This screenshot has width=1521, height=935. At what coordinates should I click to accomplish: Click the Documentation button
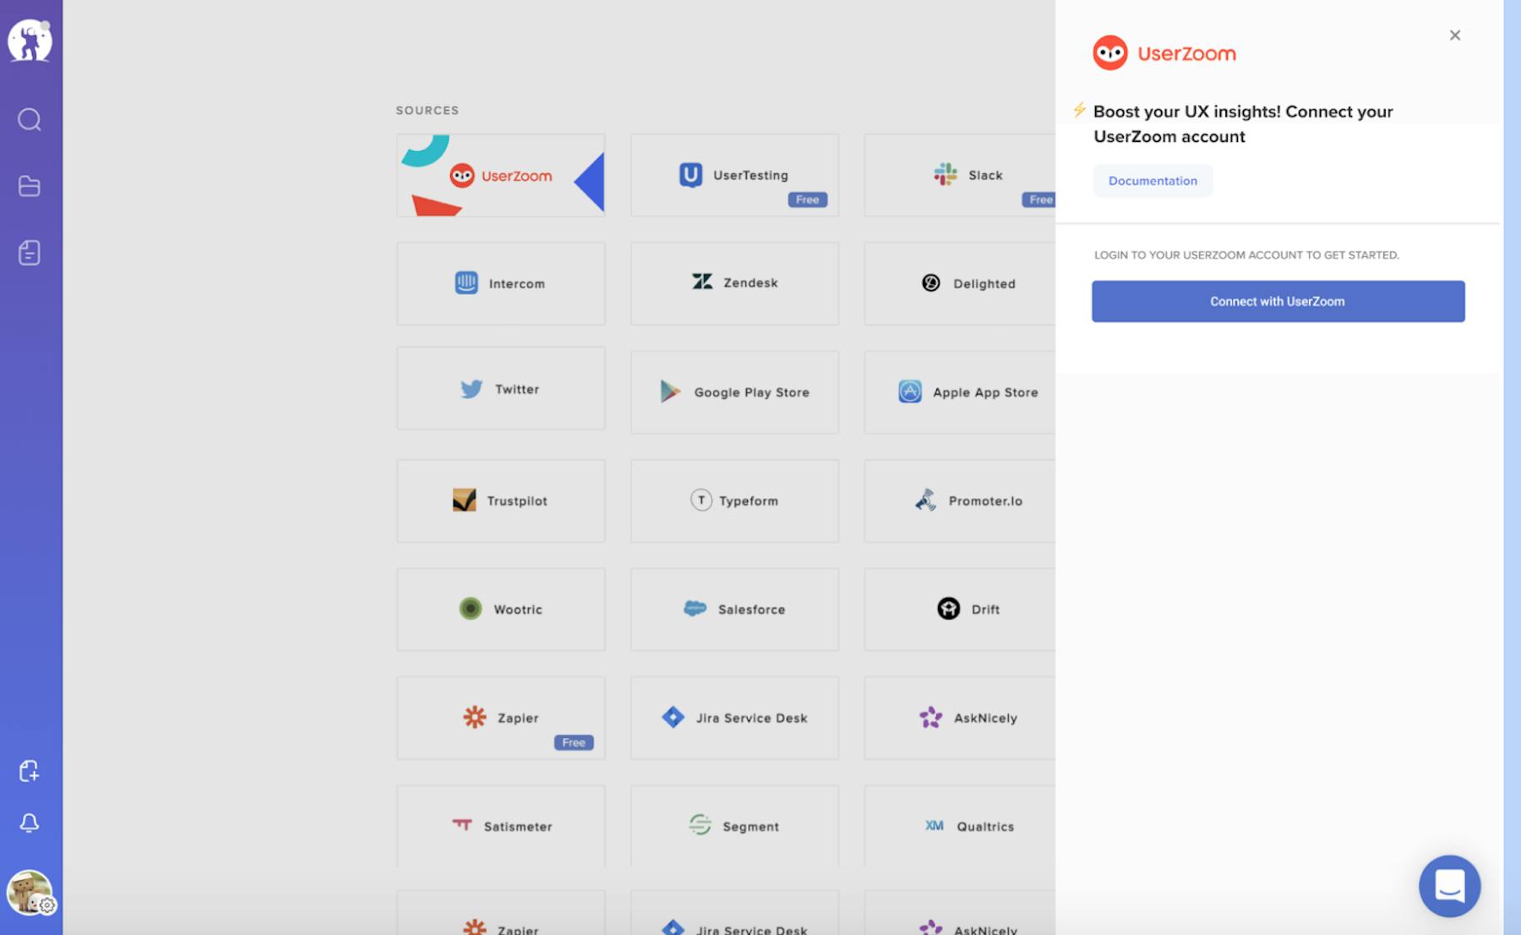[1153, 181]
